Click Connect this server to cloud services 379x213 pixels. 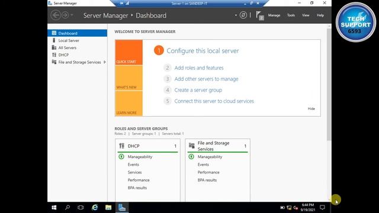214,101
